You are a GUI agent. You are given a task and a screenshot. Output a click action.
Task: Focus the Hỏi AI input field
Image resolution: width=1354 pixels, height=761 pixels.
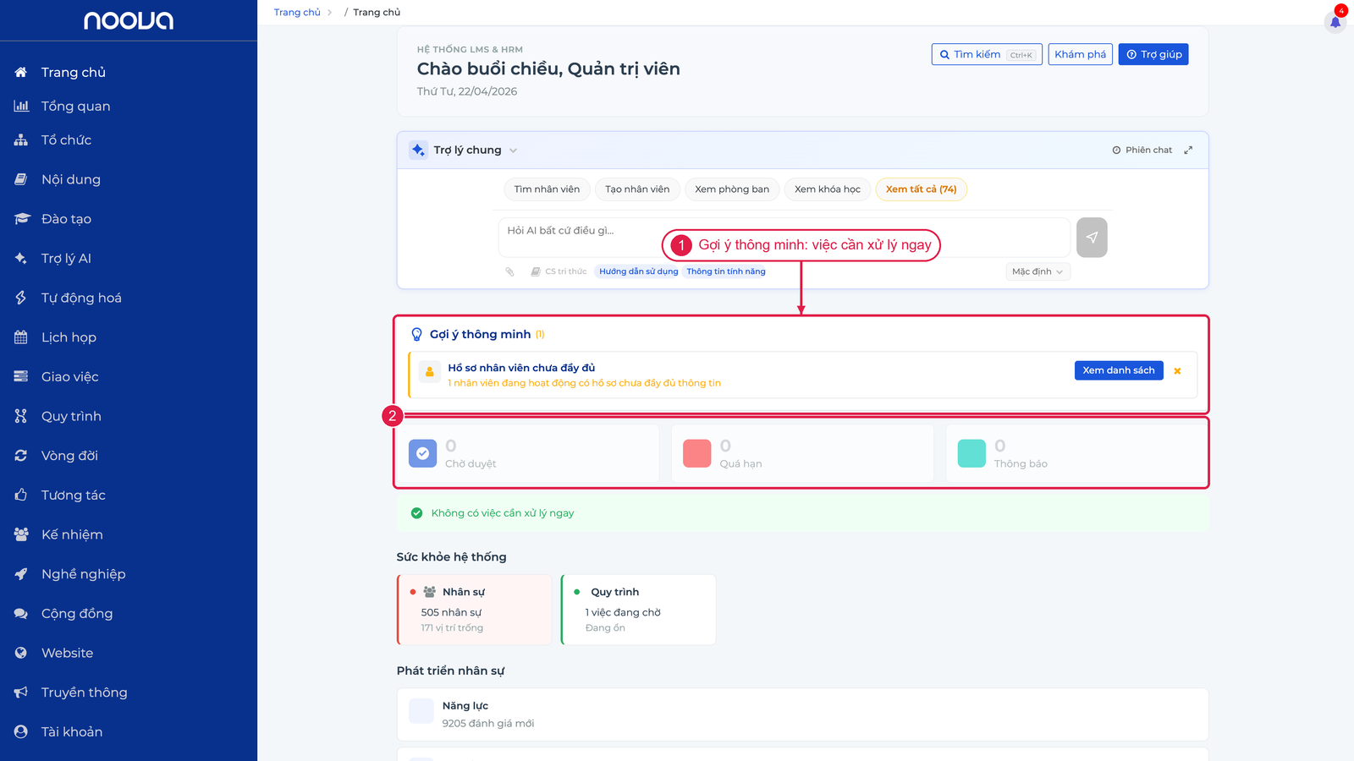784,238
